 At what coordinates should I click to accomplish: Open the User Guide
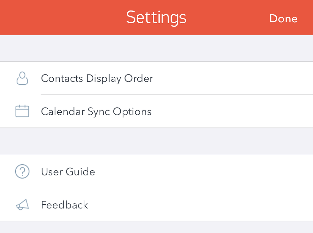tap(156, 172)
